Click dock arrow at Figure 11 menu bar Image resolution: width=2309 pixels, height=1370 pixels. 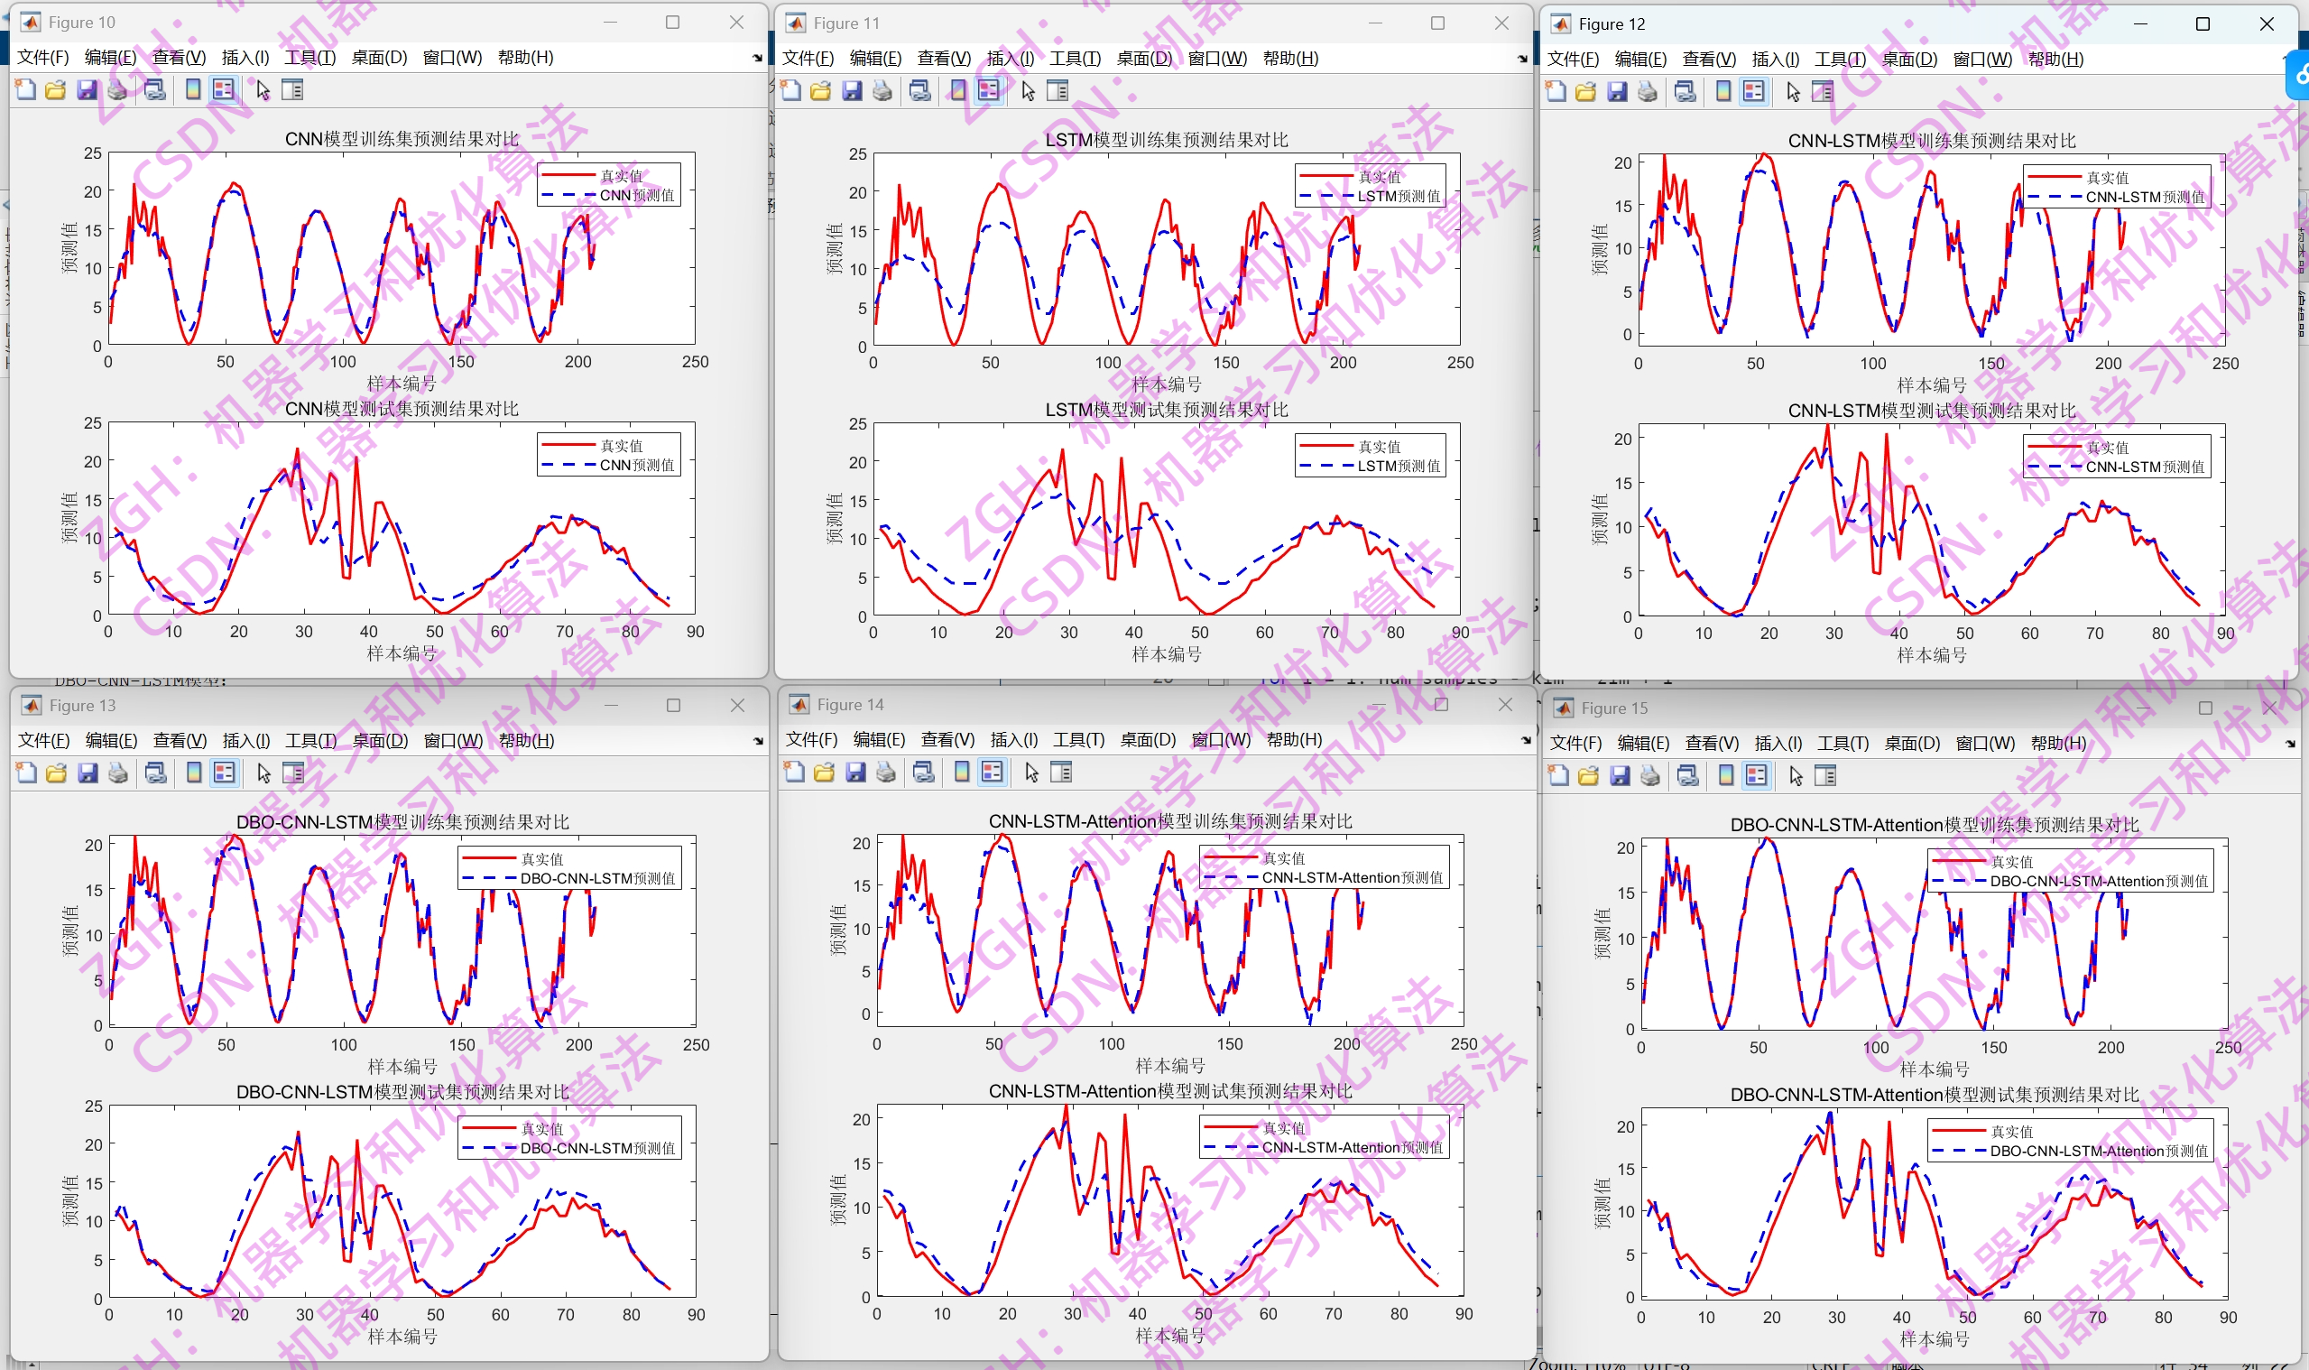tap(1522, 59)
